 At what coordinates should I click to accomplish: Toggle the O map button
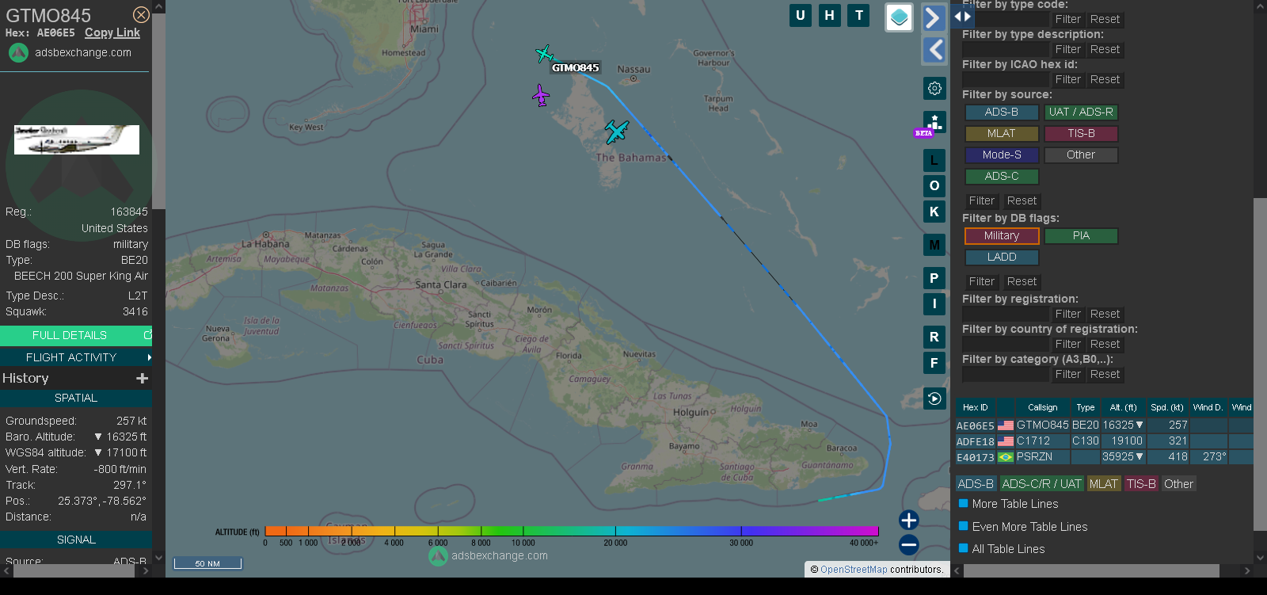click(934, 185)
